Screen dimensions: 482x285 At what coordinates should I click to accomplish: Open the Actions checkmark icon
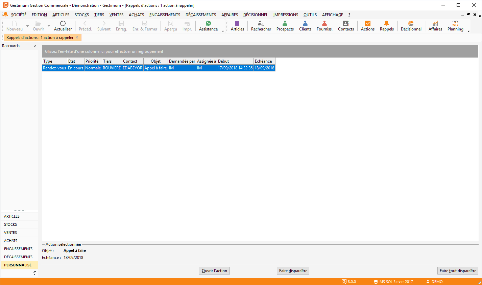[368, 23]
